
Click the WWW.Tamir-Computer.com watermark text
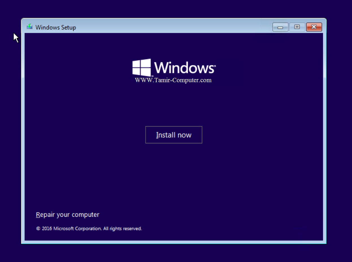173,80
